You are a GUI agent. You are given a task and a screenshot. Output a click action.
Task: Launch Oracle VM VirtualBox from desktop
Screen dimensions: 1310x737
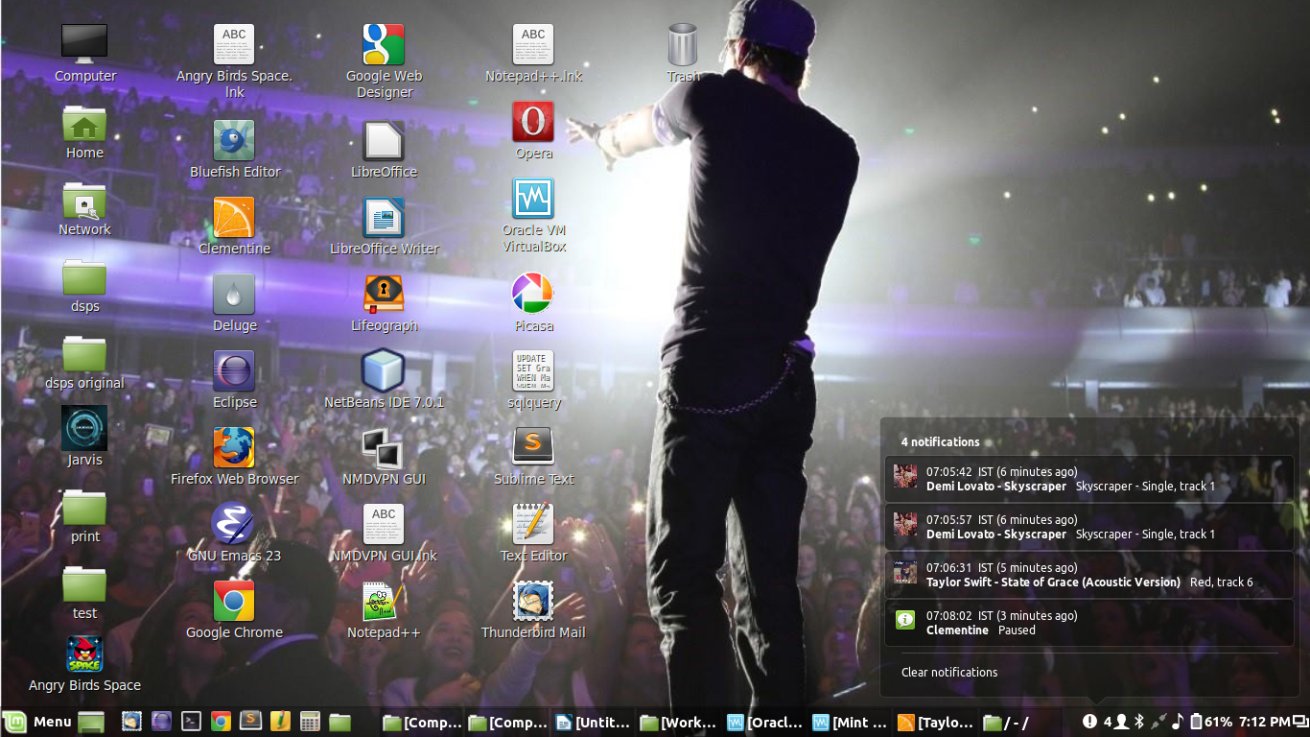click(533, 200)
